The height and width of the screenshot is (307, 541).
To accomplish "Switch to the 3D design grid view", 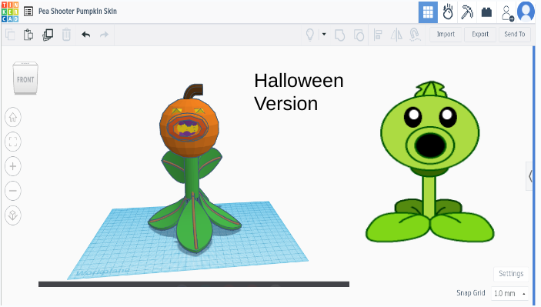I will pos(428,12).
